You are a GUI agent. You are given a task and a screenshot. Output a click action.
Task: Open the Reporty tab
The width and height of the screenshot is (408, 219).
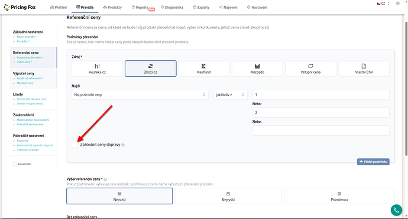140,7
